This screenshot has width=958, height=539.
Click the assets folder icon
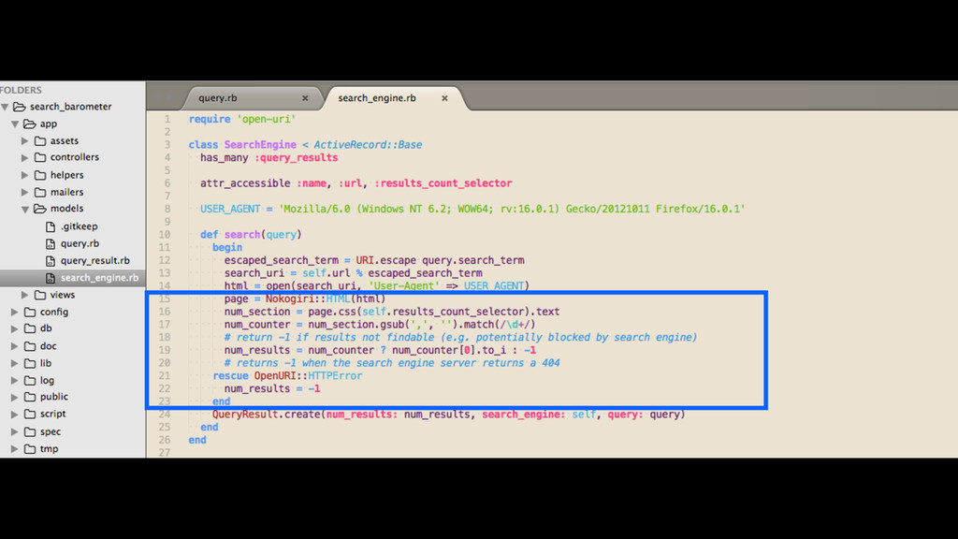coord(40,140)
